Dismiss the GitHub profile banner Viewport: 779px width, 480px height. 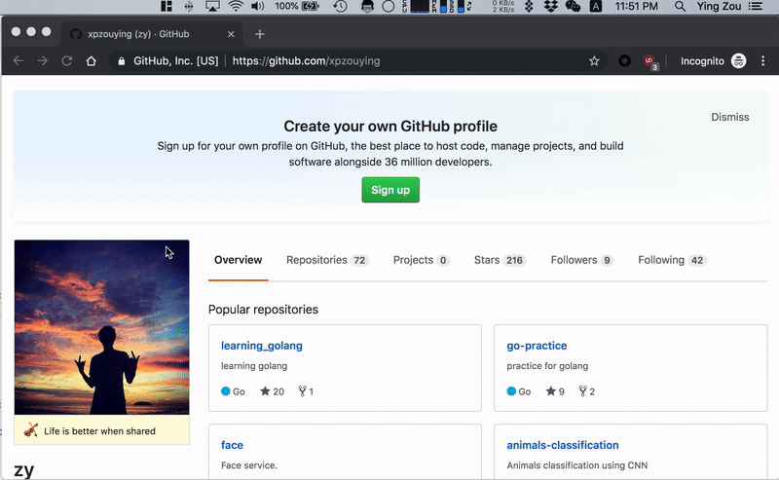(x=729, y=117)
